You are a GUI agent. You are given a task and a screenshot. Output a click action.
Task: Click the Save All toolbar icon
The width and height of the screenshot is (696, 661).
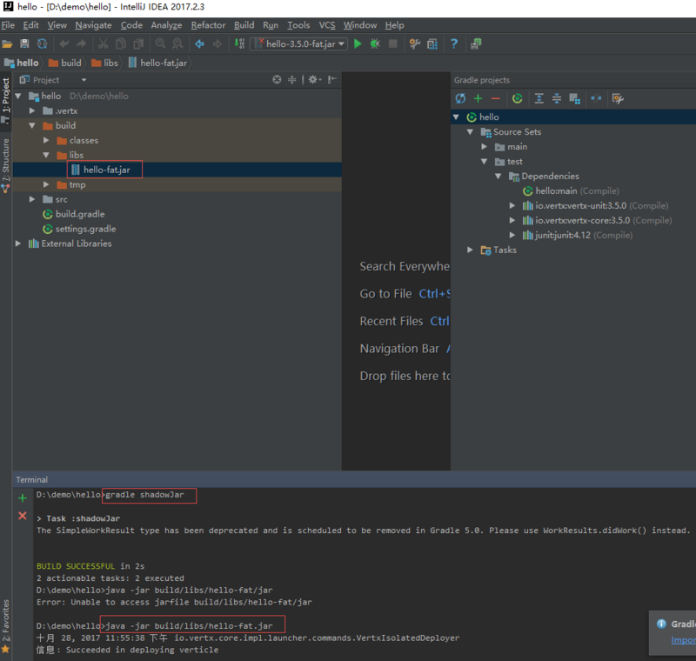click(x=24, y=43)
